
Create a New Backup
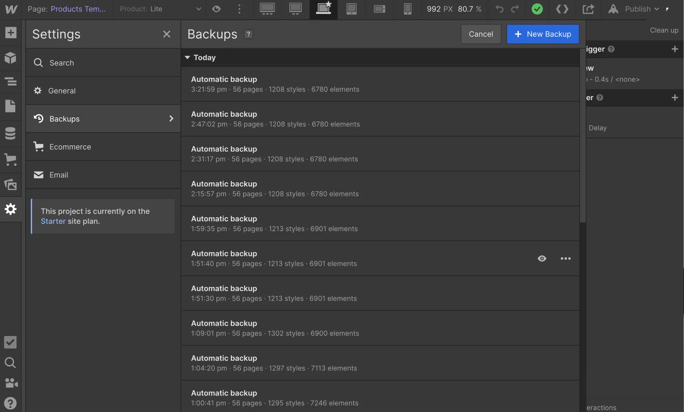543,34
